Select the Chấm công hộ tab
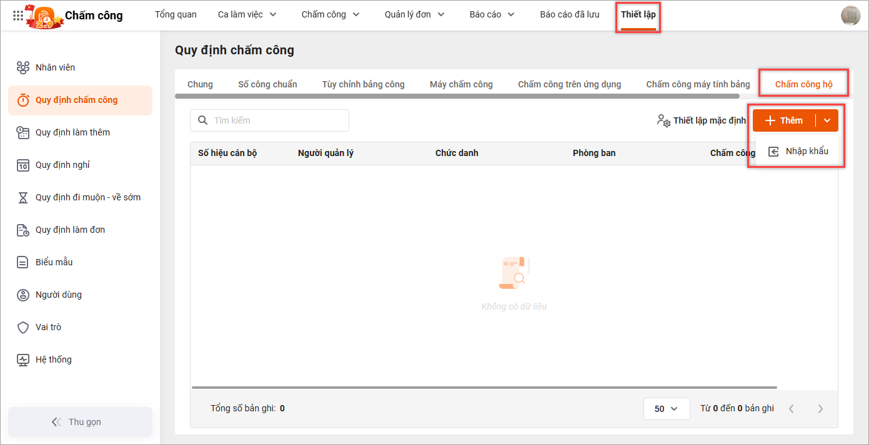The width and height of the screenshot is (869, 445). pyautogui.click(x=803, y=84)
